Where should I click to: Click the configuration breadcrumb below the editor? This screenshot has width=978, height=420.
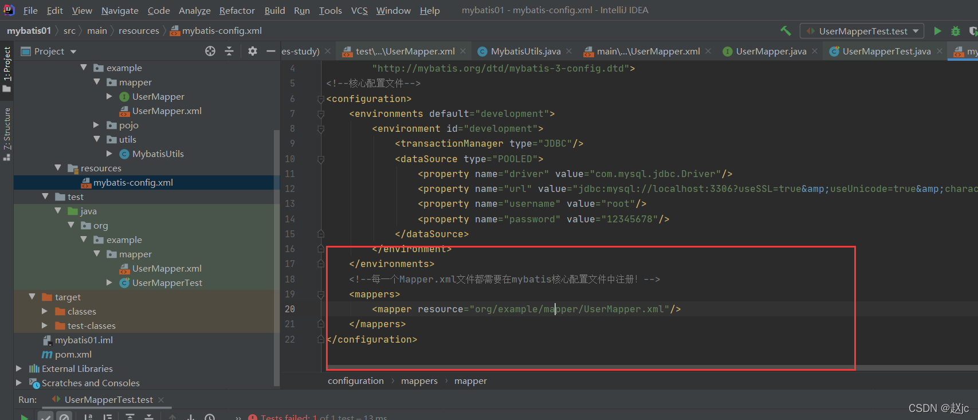click(x=356, y=380)
